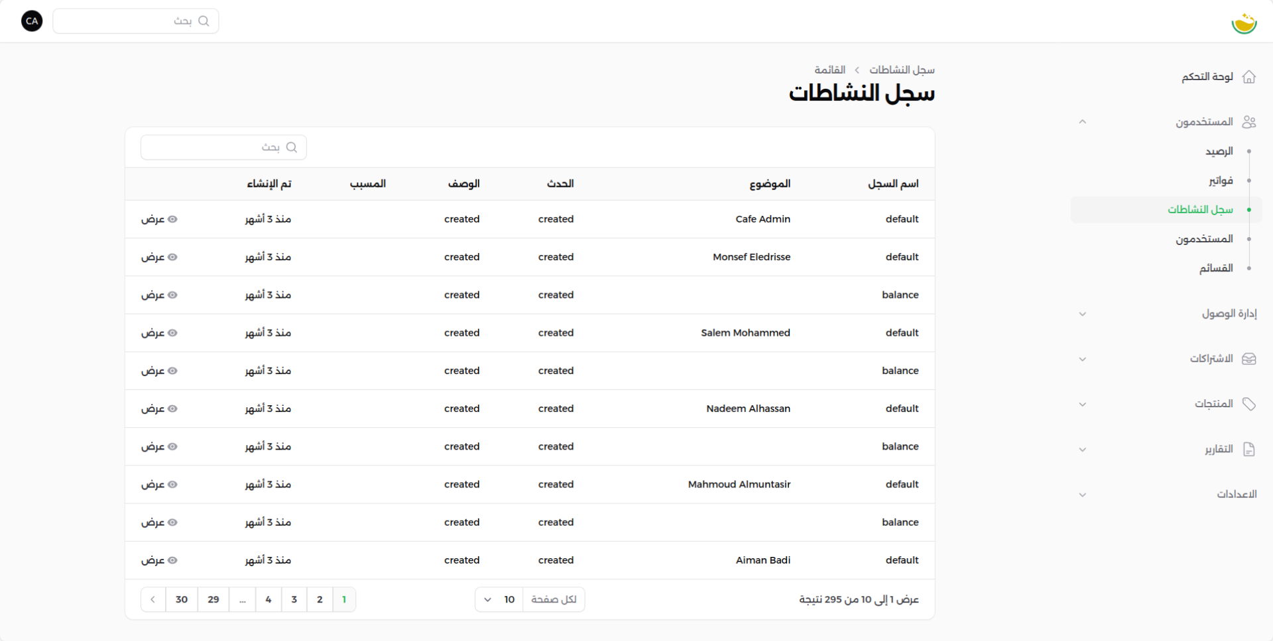Click سجل النشاطات breadcrumb link
1273x641 pixels.
point(902,70)
